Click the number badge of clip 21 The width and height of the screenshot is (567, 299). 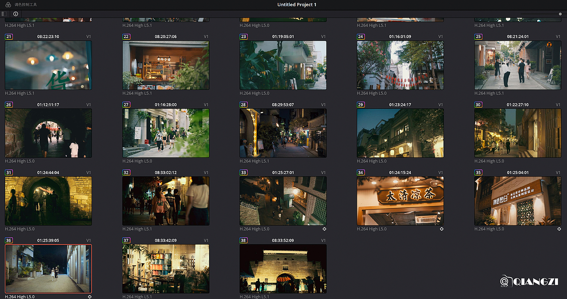[x=9, y=36]
